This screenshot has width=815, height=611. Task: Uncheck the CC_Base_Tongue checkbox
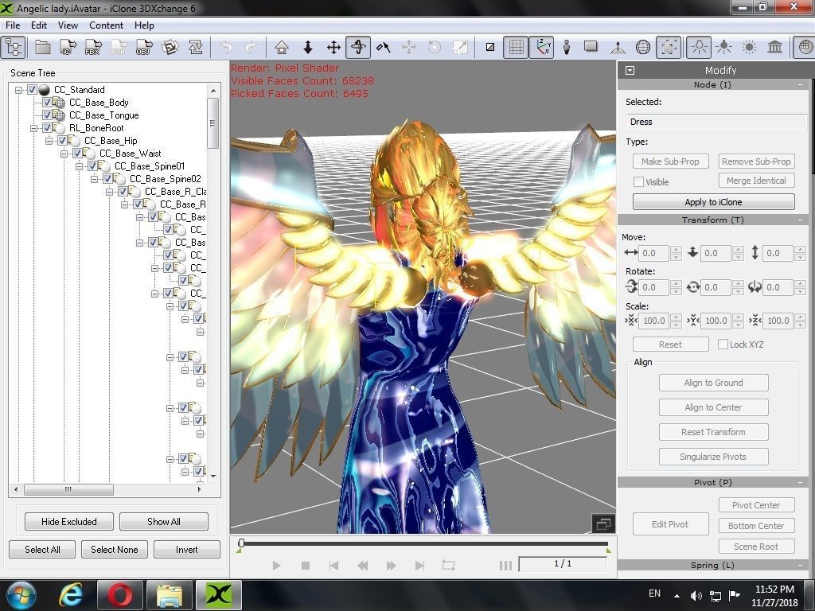coord(47,115)
